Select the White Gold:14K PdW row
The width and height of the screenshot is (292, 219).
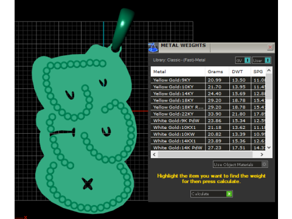pos(208,148)
